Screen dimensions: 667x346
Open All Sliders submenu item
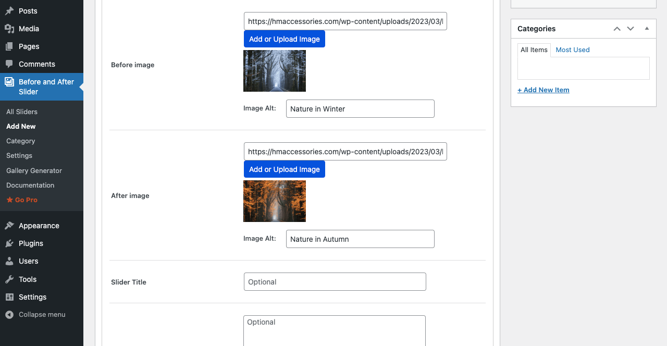click(x=22, y=112)
